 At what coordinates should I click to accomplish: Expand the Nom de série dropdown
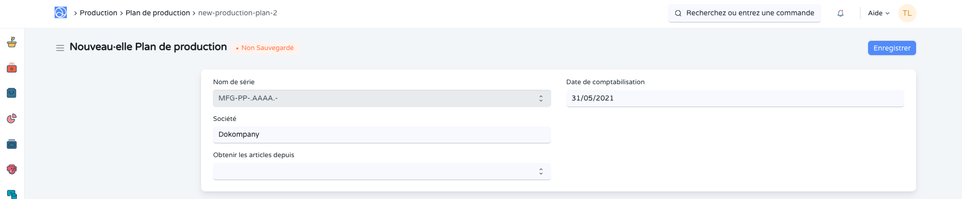(x=382, y=98)
